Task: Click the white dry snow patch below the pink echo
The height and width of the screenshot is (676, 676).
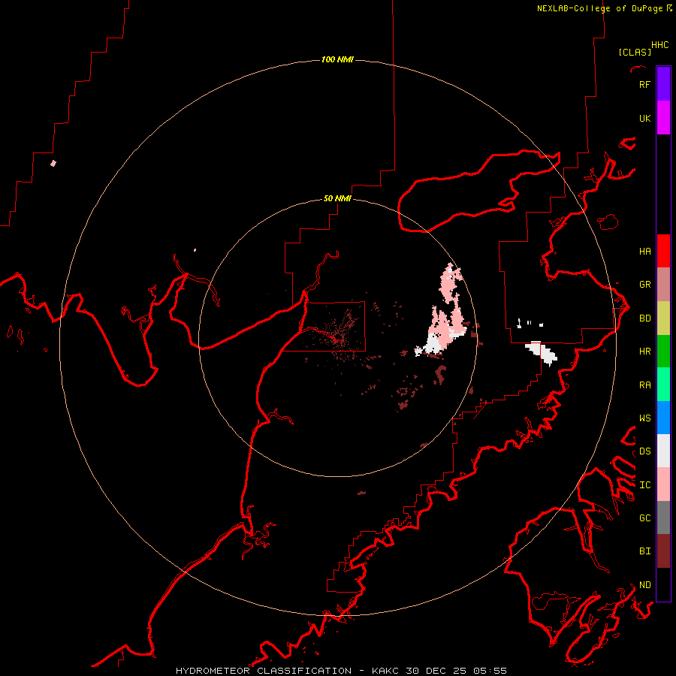Action: pos(431,345)
